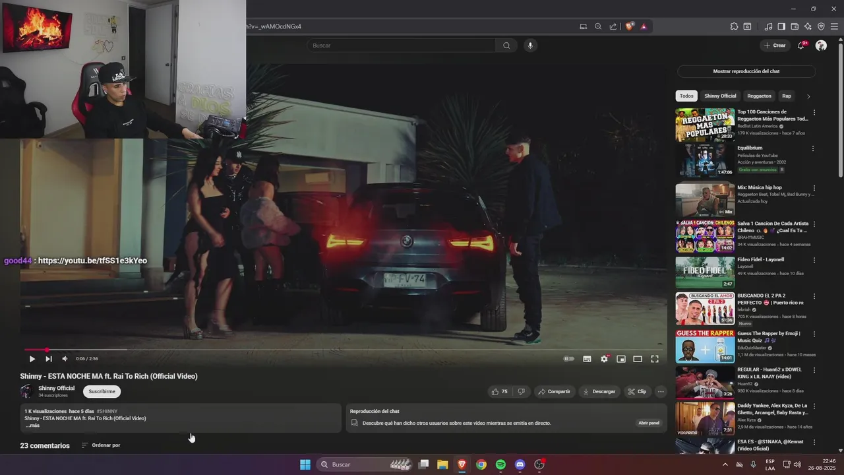Open options for REGULAR - Huan62 video

point(814,370)
